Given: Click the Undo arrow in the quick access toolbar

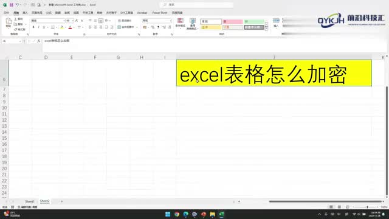Looking at the screenshot, I should pos(17,5).
